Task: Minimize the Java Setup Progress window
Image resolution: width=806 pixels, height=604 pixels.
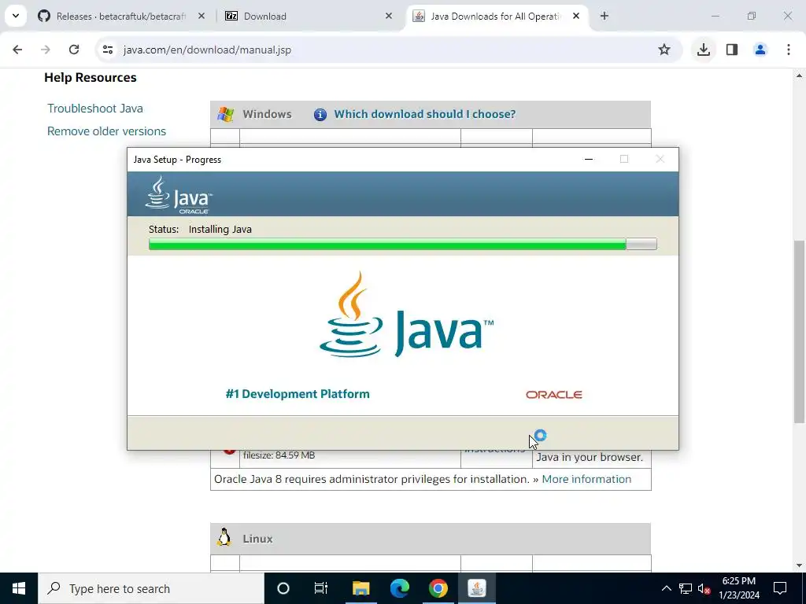Action: (x=589, y=159)
